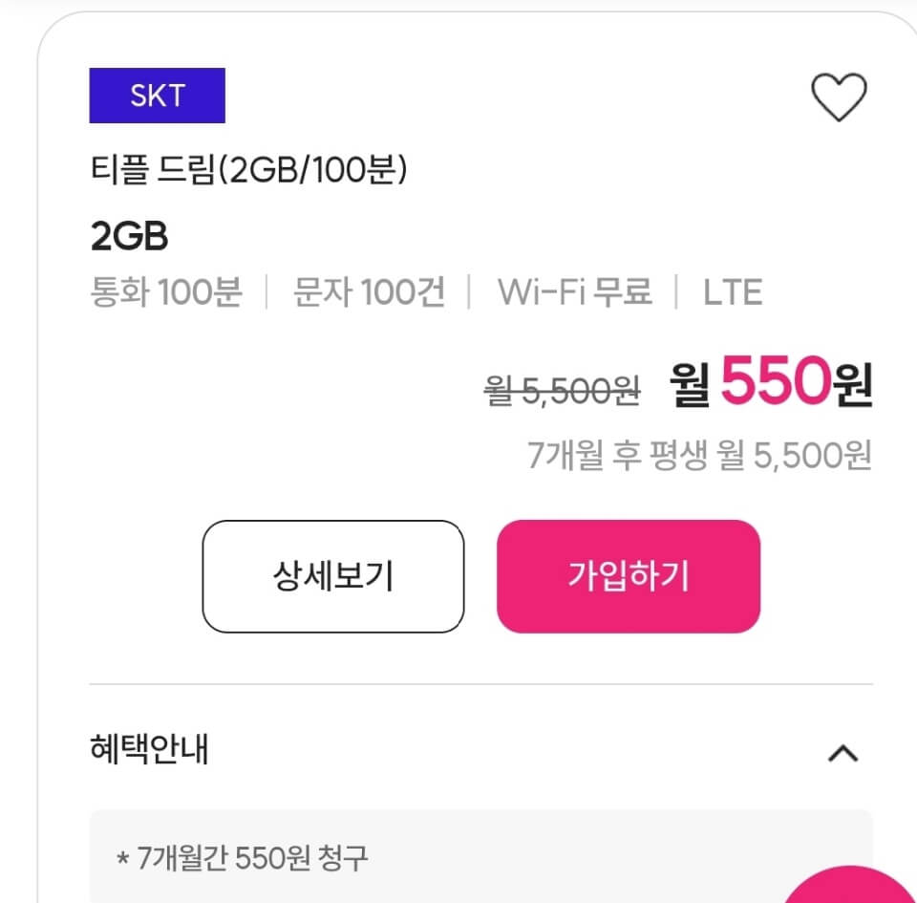Collapse the 혜택안내 section using its chevron

842,754
